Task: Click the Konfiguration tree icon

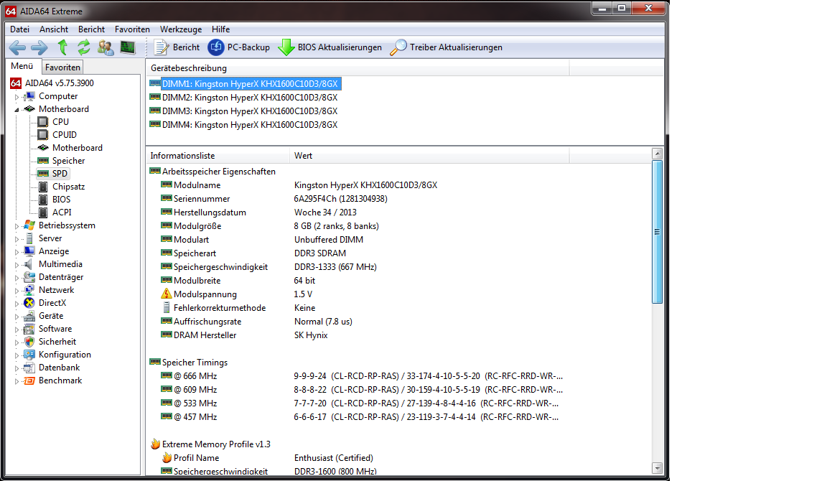Action: (29, 355)
